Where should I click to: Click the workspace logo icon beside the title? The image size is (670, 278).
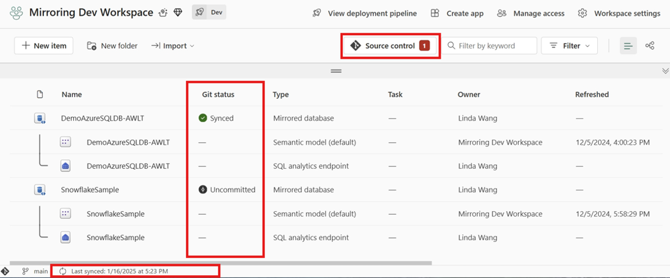(16, 13)
